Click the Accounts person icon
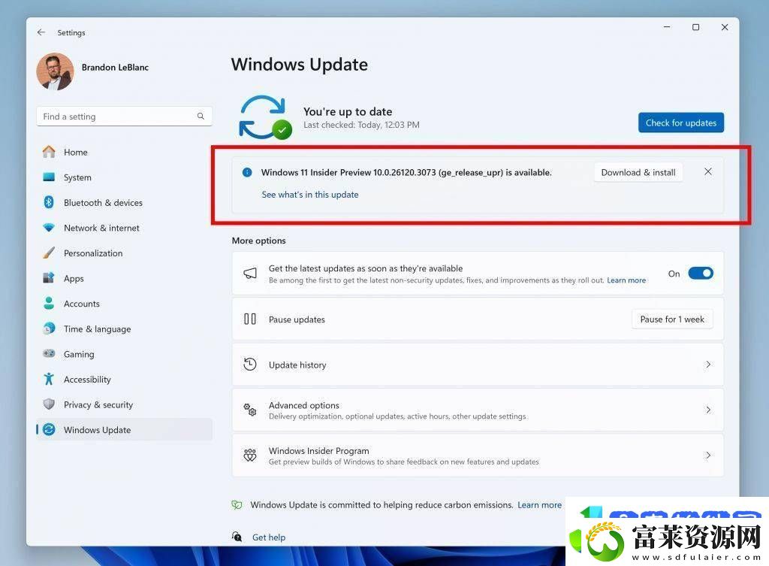This screenshot has width=769, height=566. pos(49,304)
